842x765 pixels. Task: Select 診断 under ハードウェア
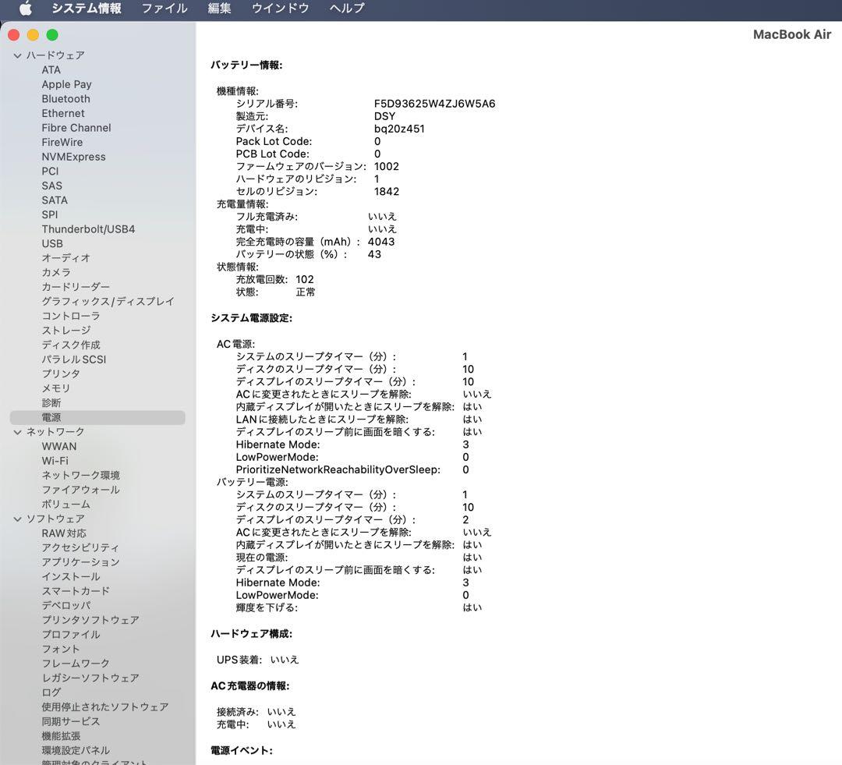tap(51, 402)
